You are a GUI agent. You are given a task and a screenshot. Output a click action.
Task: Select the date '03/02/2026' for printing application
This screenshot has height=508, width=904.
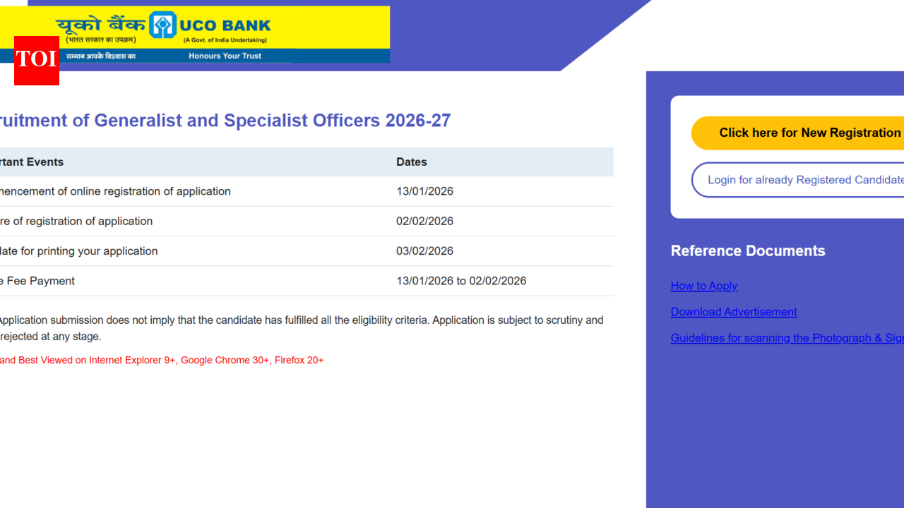[425, 250]
